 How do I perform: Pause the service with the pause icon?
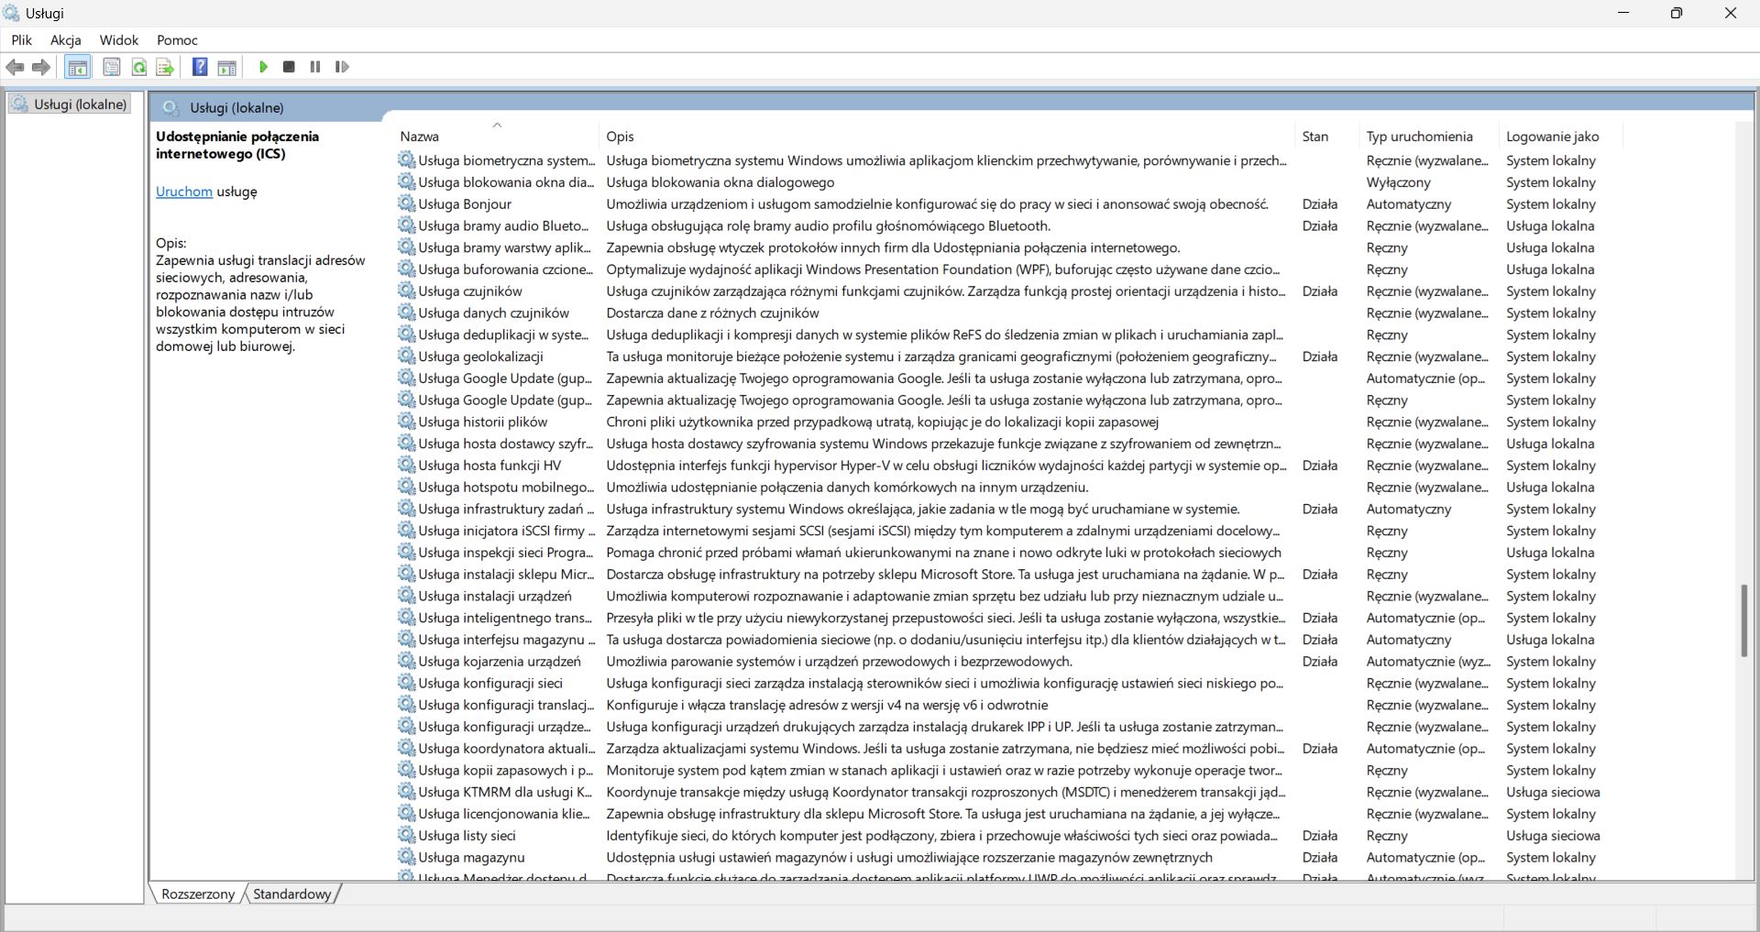pyautogui.click(x=315, y=67)
